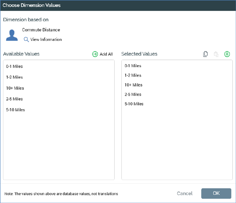Click the copy selected values icon

[x=205, y=54]
